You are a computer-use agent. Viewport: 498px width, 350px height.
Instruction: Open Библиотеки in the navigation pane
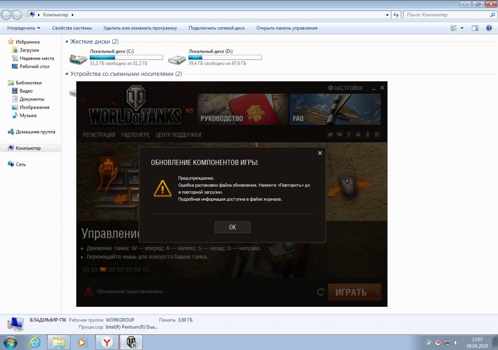pyautogui.click(x=29, y=83)
